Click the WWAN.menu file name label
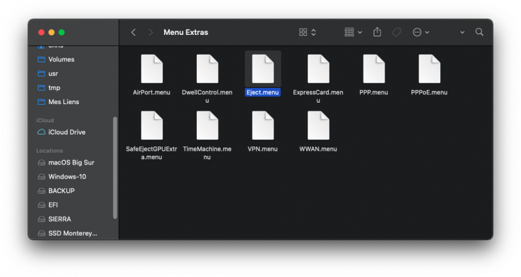This screenshot has height=277, width=521. tap(318, 149)
